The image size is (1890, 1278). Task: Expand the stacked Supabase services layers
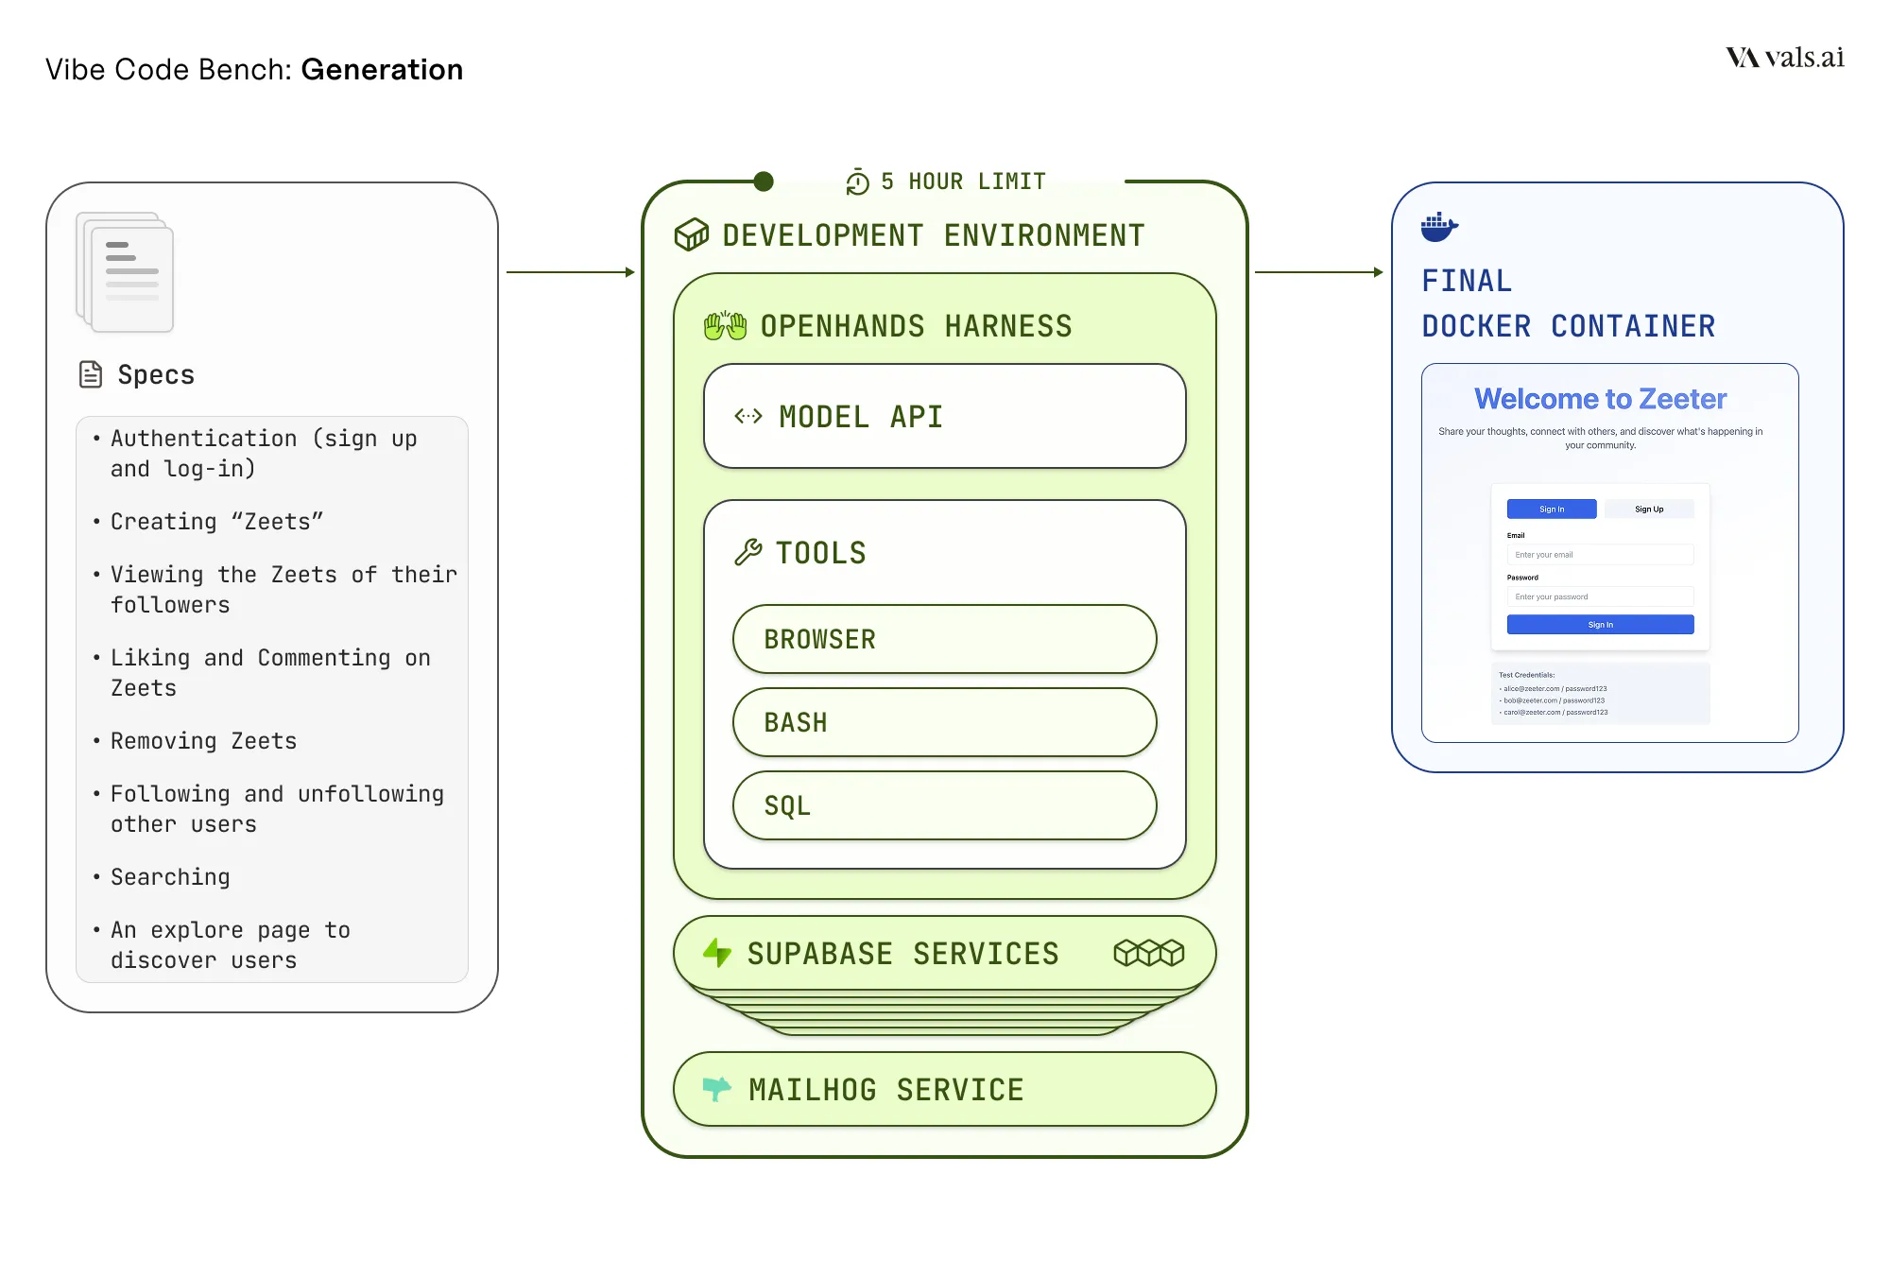tap(944, 1011)
